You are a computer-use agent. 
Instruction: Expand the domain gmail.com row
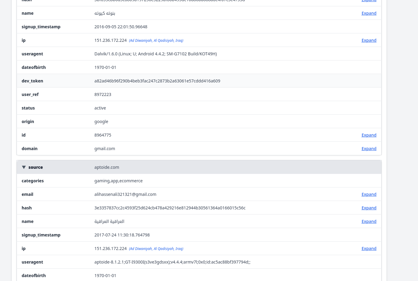tap(369, 149)
